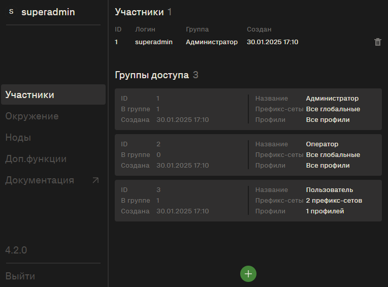The width and height of the screenshot is (388, 287).
Task: Click the version number 4.2.0
Action: point(16,250)
